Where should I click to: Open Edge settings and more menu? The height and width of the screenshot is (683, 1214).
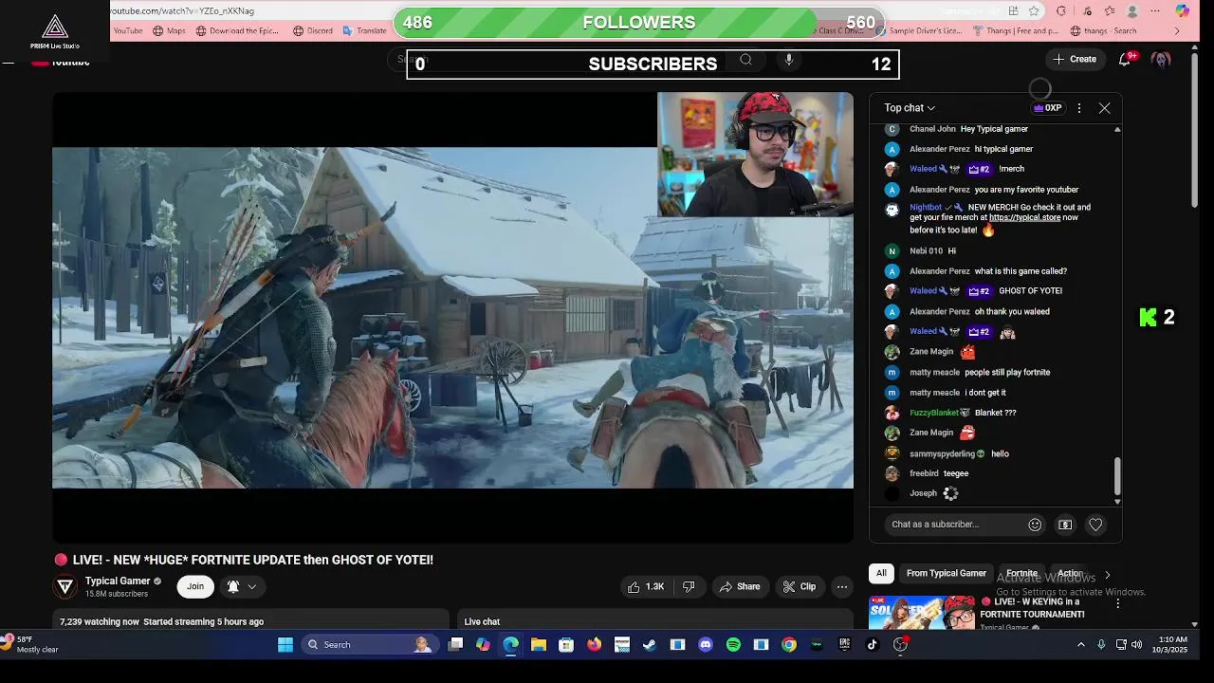click(x=1155, y=11)
